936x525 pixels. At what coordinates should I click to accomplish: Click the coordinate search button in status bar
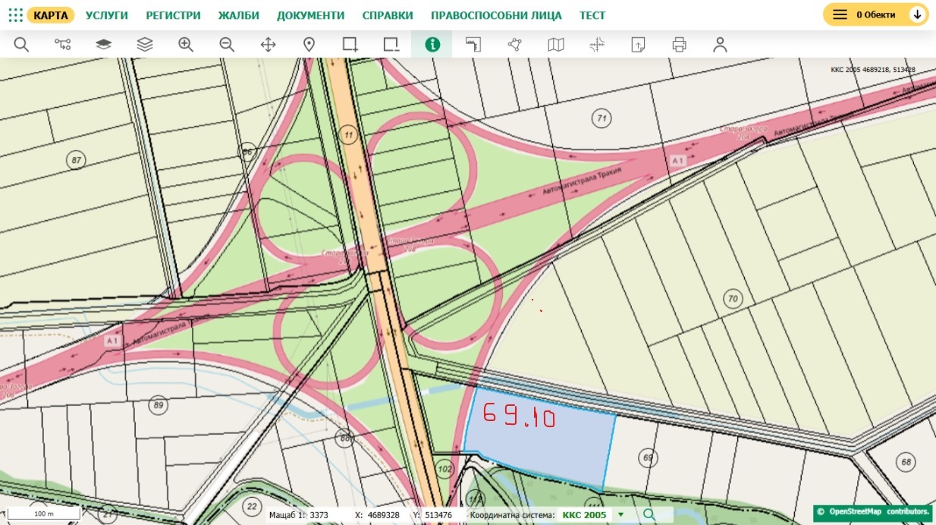(x=649, y=515)
